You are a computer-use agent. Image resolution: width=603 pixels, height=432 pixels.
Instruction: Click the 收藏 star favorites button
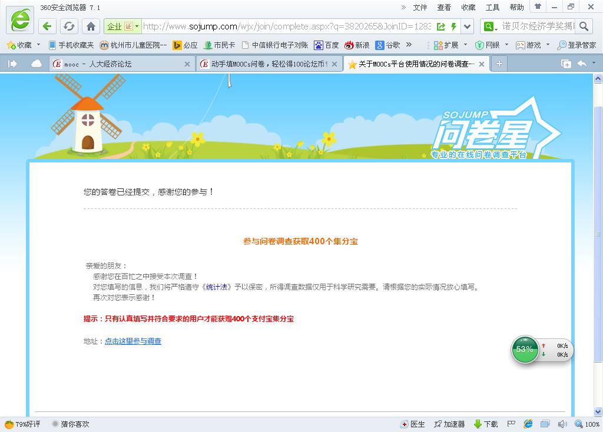click(x=19, y=45)
